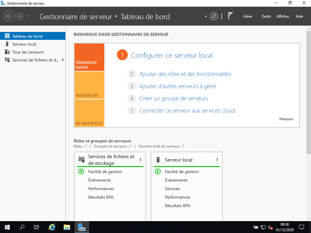Viewport: 311px width, 233px height.
Task: Open the action center notification icon
Action: (302, 227)
